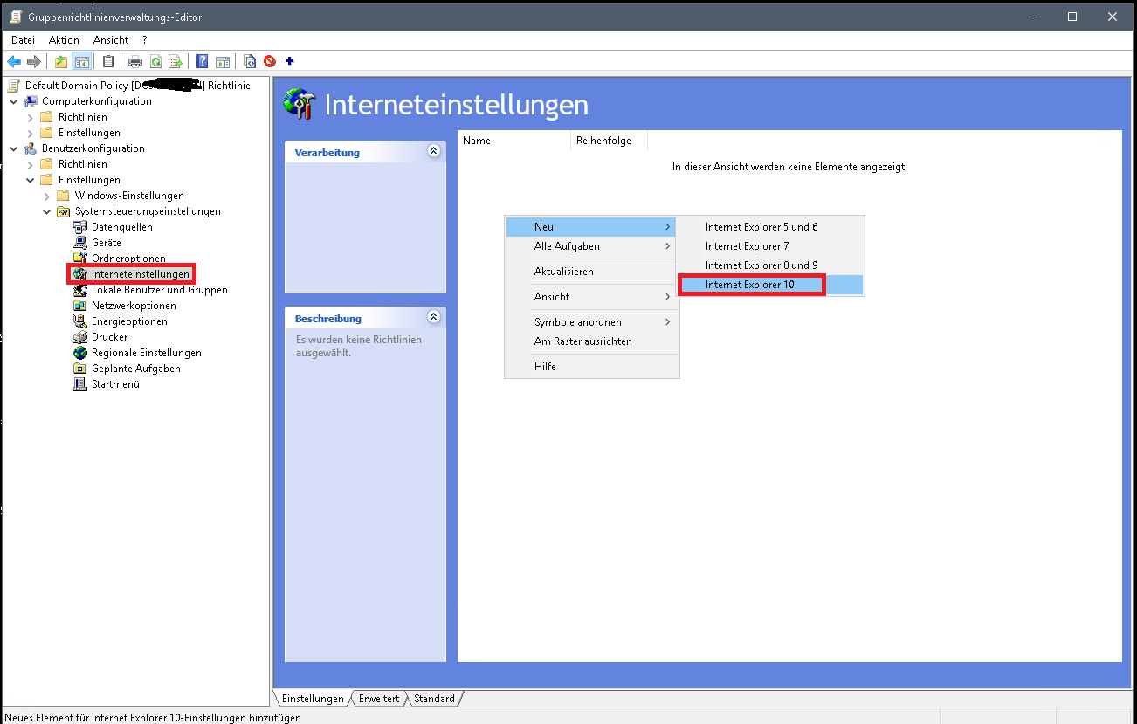
Task: Click the blue Back arrow in toolbar
Action: (14, 61)
